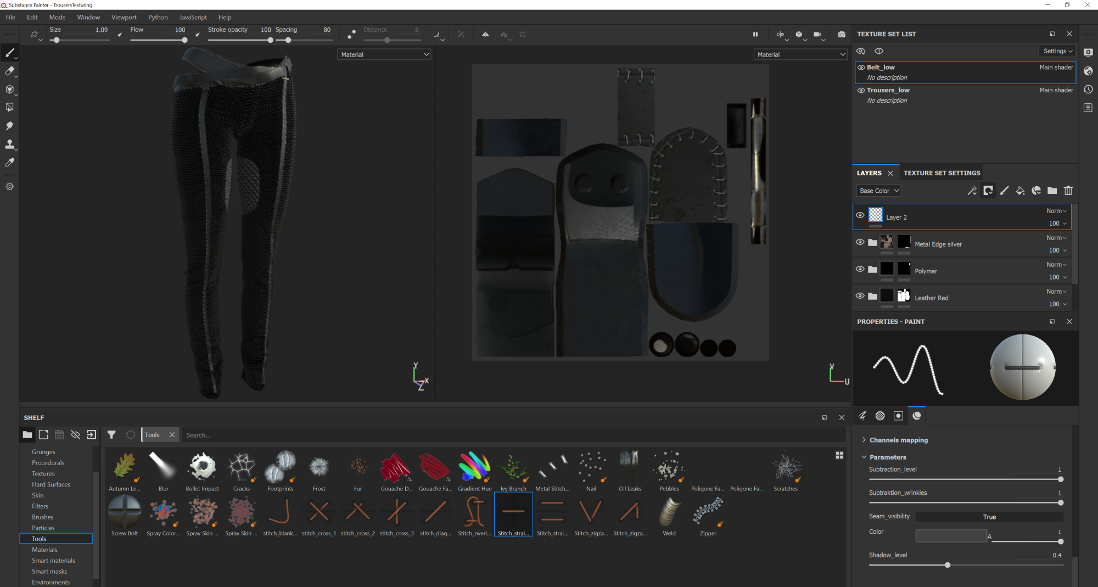The width and height of the screenshot is (1098, 587).
Task: Click the shelf Search field
Action: click(x=513, y=435)
